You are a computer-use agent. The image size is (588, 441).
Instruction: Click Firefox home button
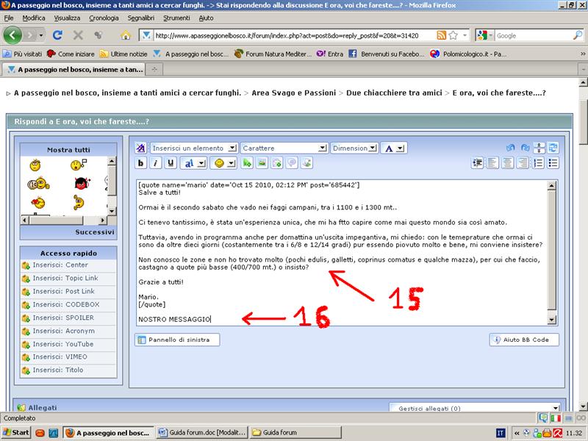click(x=126, y=35)
